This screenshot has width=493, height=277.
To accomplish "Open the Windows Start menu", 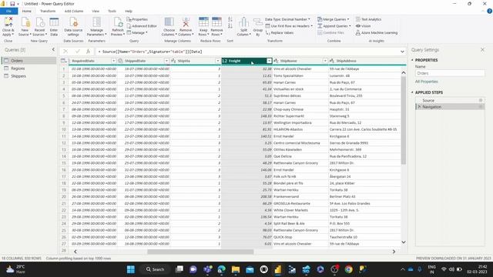I will [130, 269].
